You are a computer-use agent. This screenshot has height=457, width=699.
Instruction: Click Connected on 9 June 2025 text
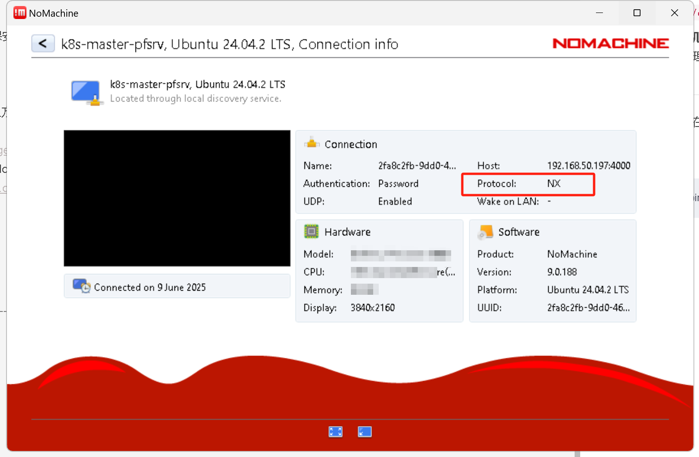click(x=150, y=287)
